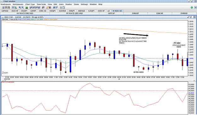This screenshot has width=197, height=115.
Task: Open the Zoom menu
Action: [x=76, y=4]
